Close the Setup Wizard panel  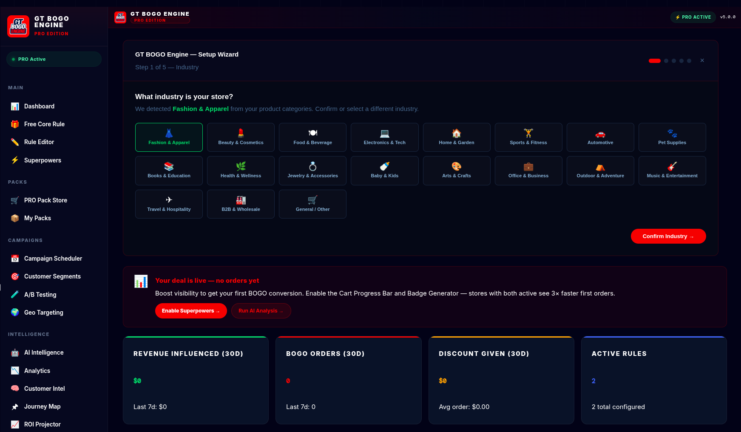[x=702, y=60]
